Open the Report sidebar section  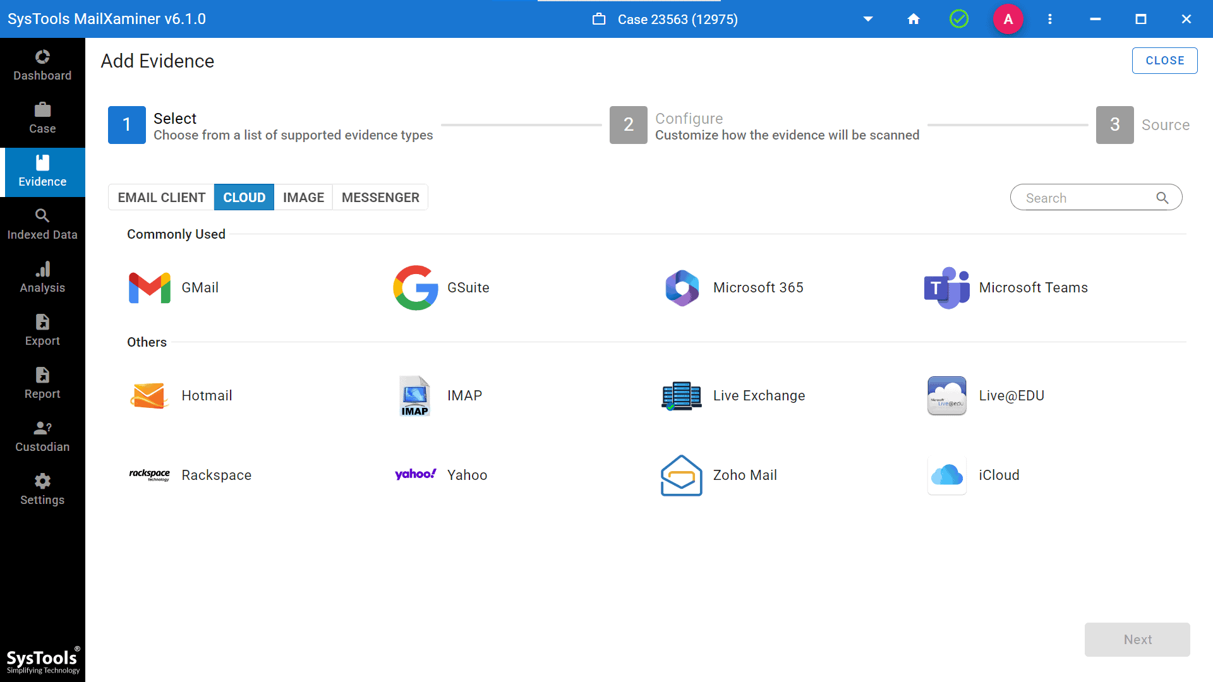42,384
